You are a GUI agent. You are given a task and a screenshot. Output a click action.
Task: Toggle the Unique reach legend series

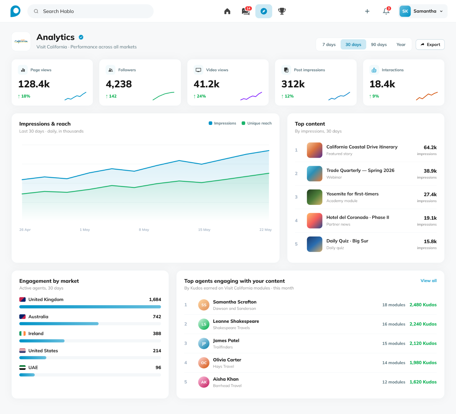[x=257, y=123]
